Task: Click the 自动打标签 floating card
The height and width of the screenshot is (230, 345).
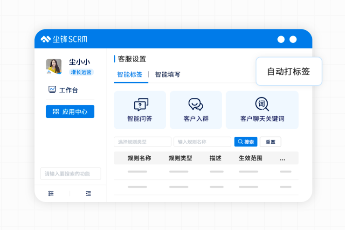Action: (289, 71)
